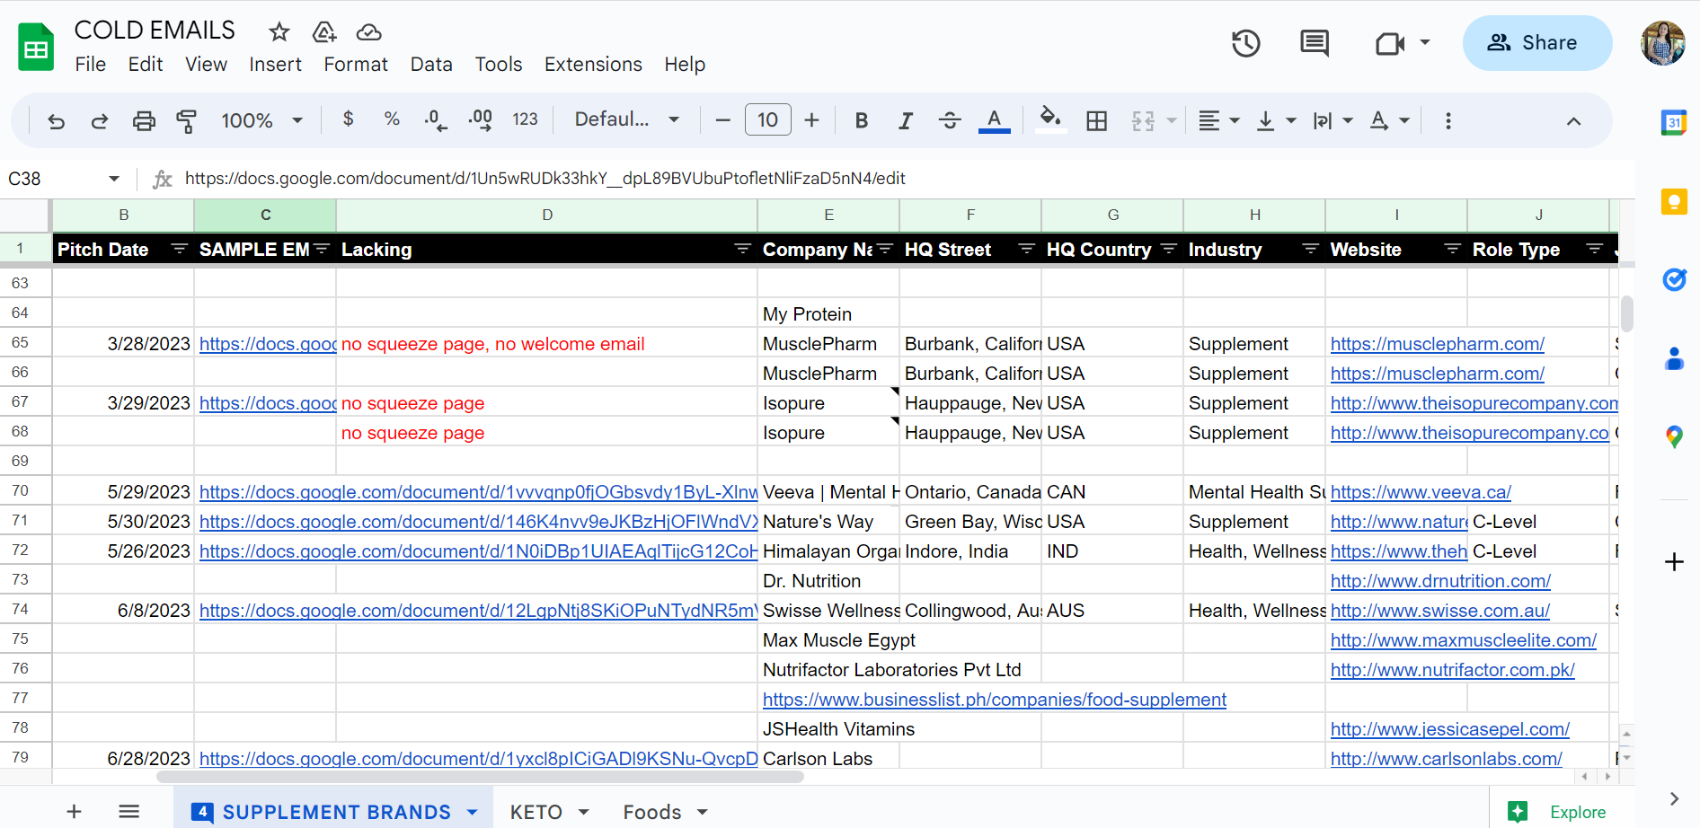
Task: Click the Name box showing C38
Action: [x=63, y=179]
